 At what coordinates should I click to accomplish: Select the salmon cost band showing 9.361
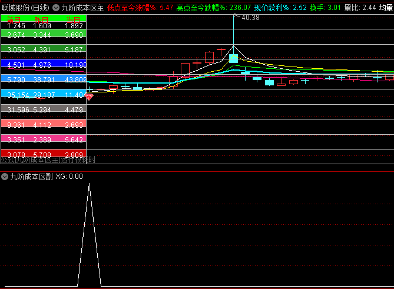coord(43,124)
